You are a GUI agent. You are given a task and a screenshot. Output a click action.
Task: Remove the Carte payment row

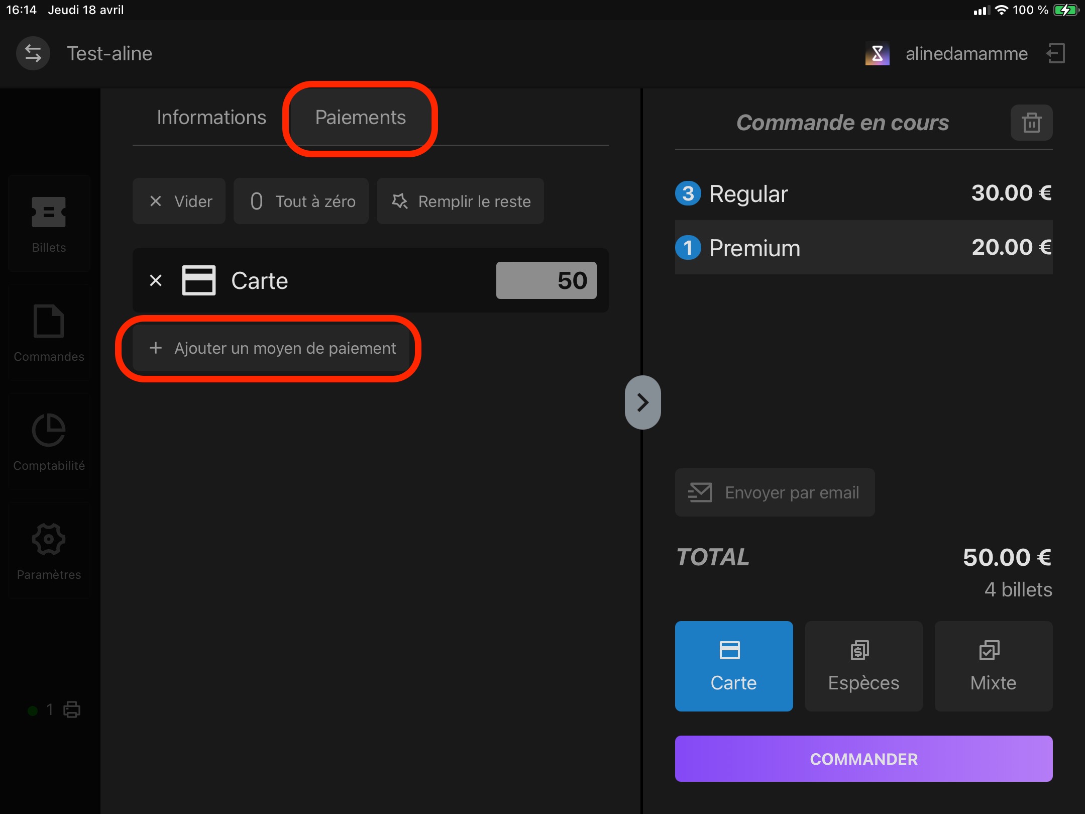(x=156, y=280)
